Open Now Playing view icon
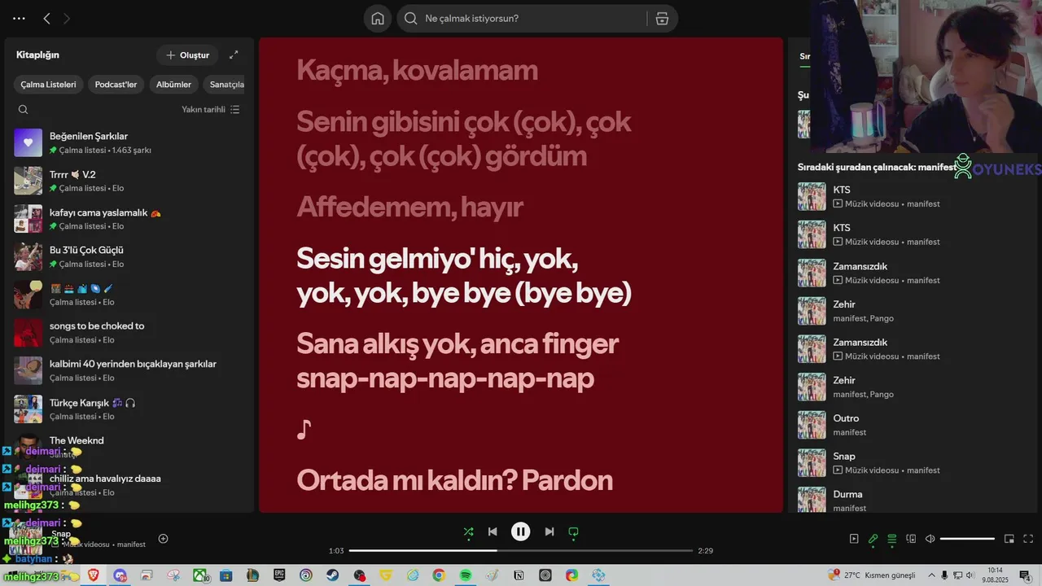1042x586 pixels. pyautogui.click(x=854, y=539)
